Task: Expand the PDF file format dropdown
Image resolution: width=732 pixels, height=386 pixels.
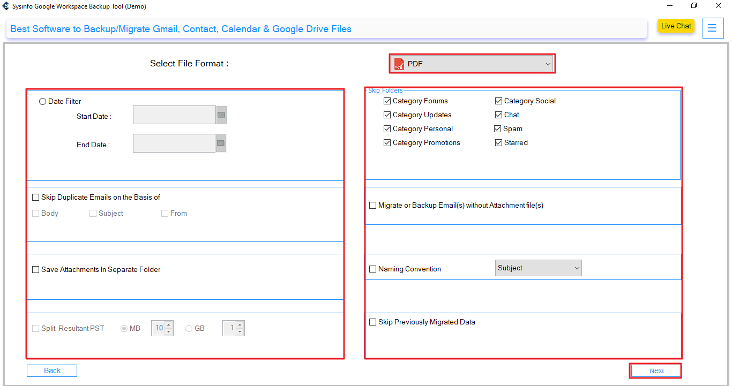Action: pos(548,64)
